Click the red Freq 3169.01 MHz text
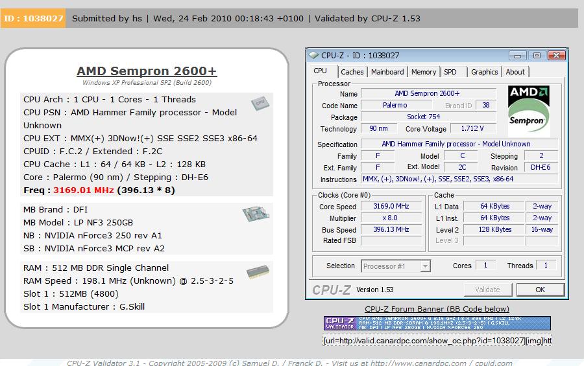 click(x=84, y=190)
